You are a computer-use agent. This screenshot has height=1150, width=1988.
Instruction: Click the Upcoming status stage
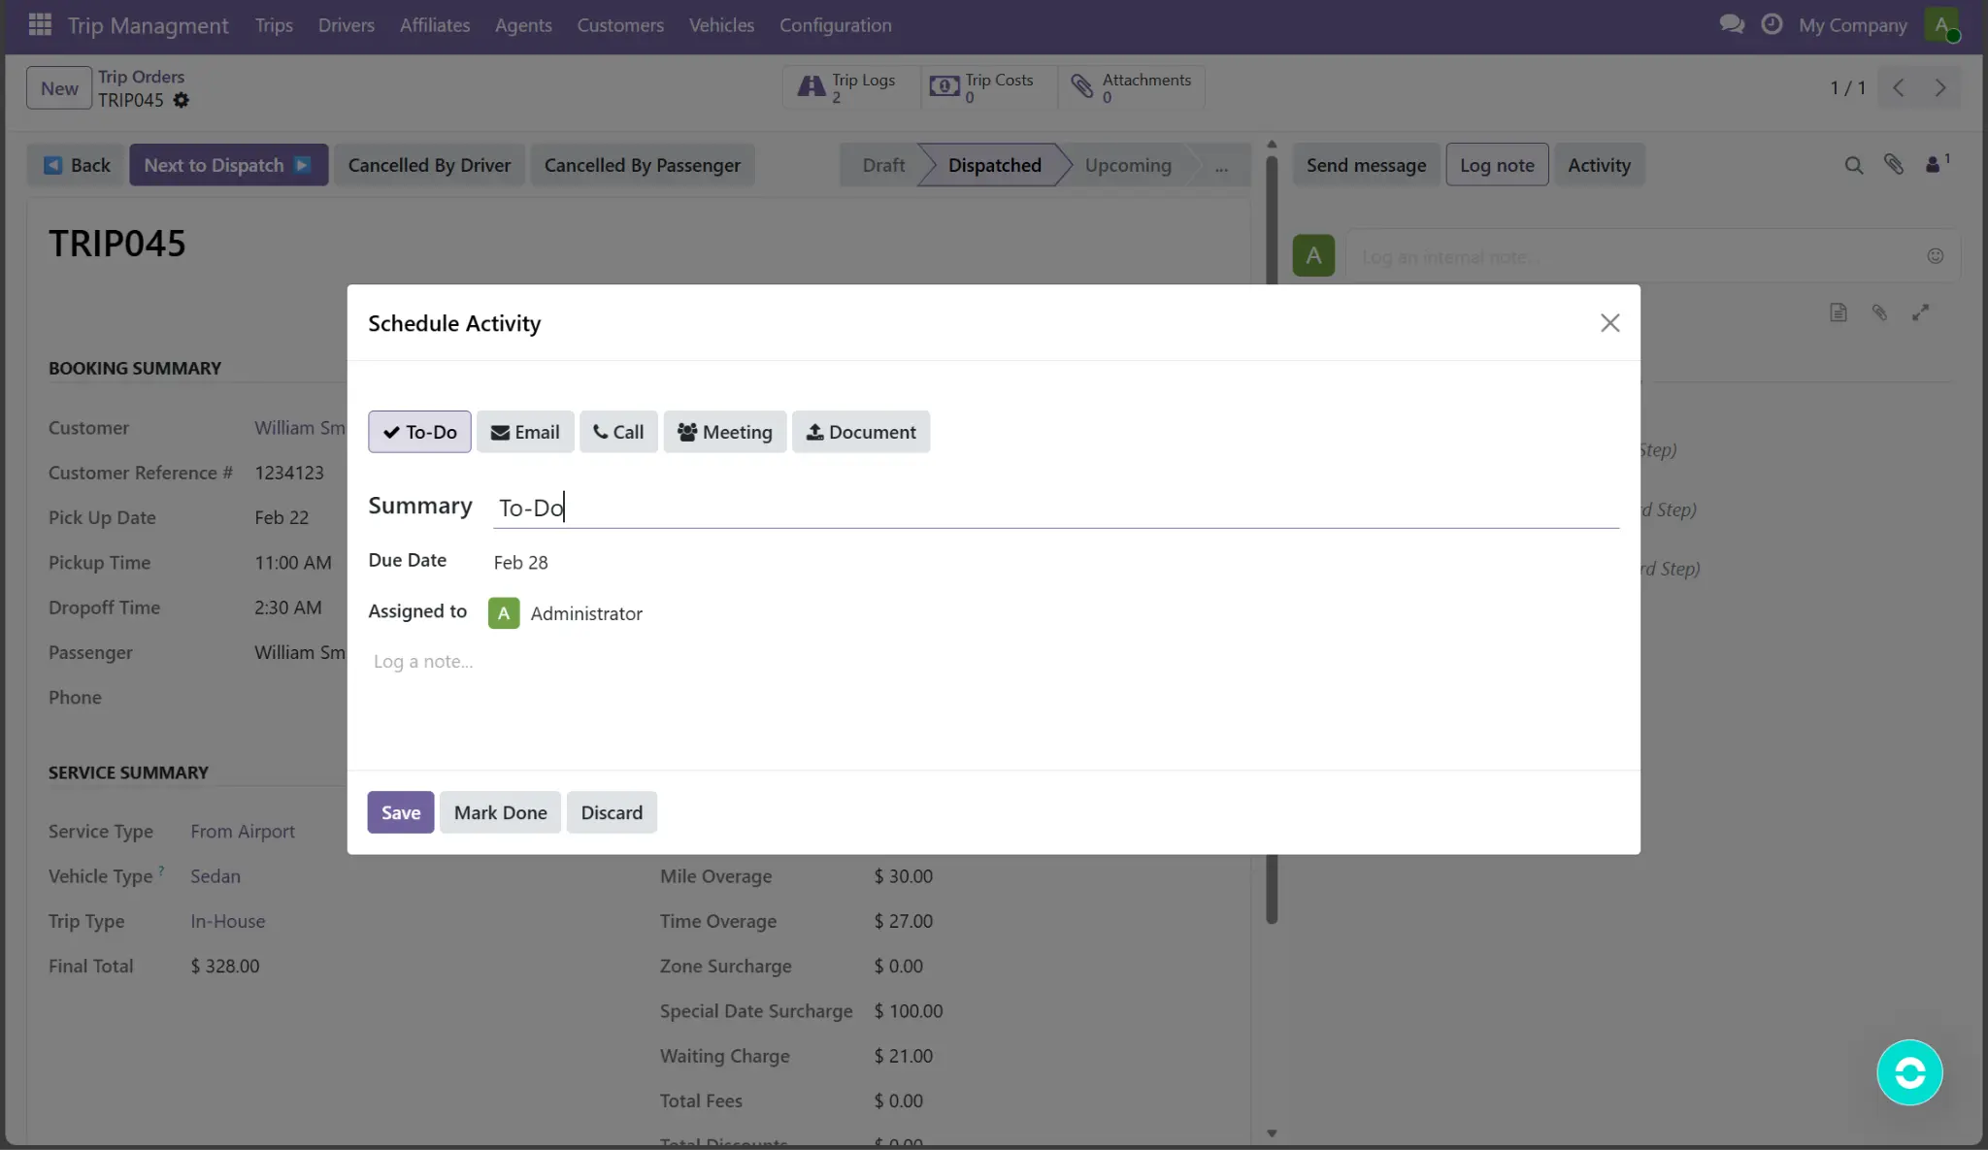click(x=1128, y=166)
